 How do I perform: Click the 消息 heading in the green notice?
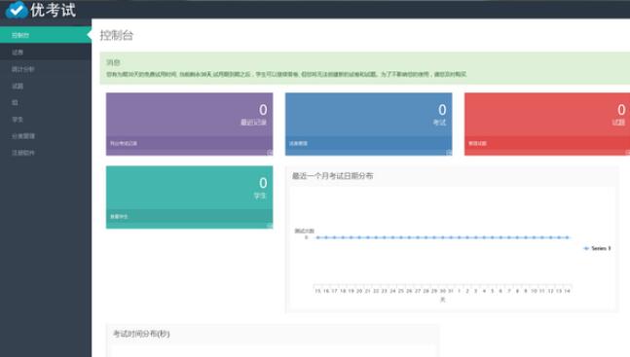click(x=113, y=62)
